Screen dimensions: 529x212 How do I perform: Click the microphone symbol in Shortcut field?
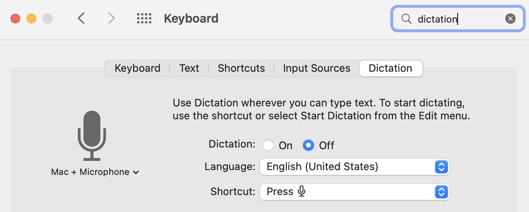(302, 191)
